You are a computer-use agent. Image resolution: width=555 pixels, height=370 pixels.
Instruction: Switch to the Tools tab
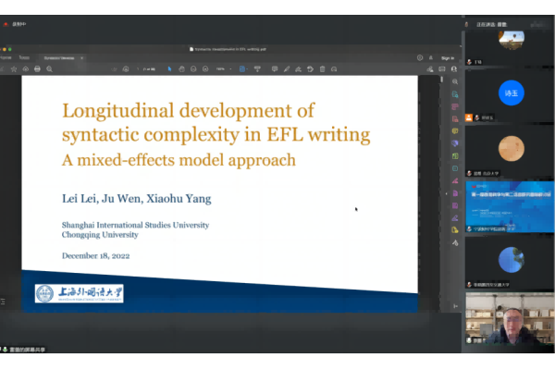[24, 57]
